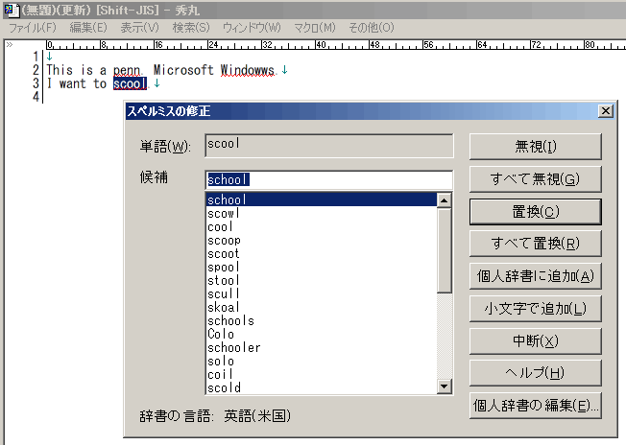
Task: Open the 検索(S) menu
Action: click(x=191, y=27)
